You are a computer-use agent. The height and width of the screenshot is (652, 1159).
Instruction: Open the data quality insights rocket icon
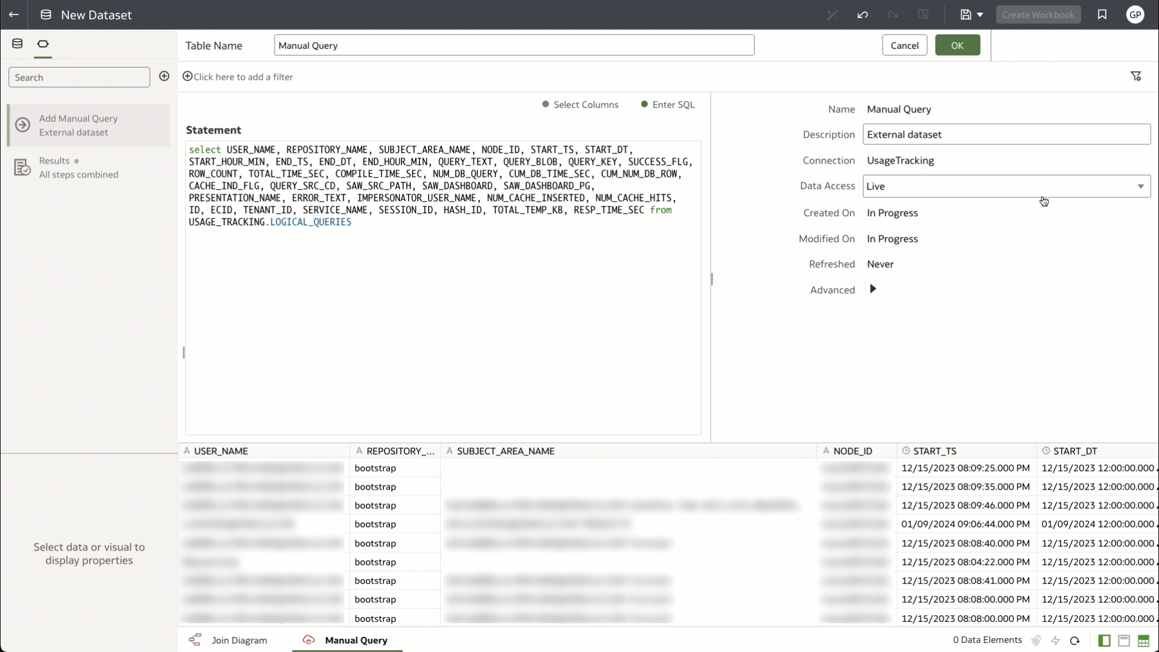[x=1036, y=641]
